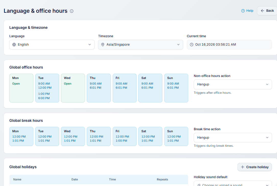Image resolution: width=277 pixels, height=186 pixels.
Task: Click the Create holiday button
Action: coord(255,167)
